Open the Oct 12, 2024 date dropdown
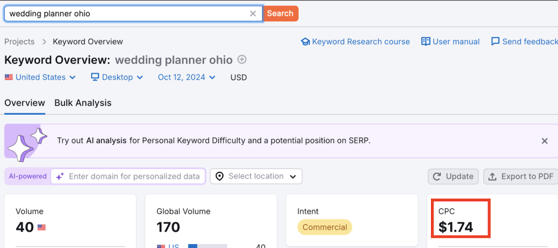The height and width of the screenshot is (248, 558). click(186, 77)
